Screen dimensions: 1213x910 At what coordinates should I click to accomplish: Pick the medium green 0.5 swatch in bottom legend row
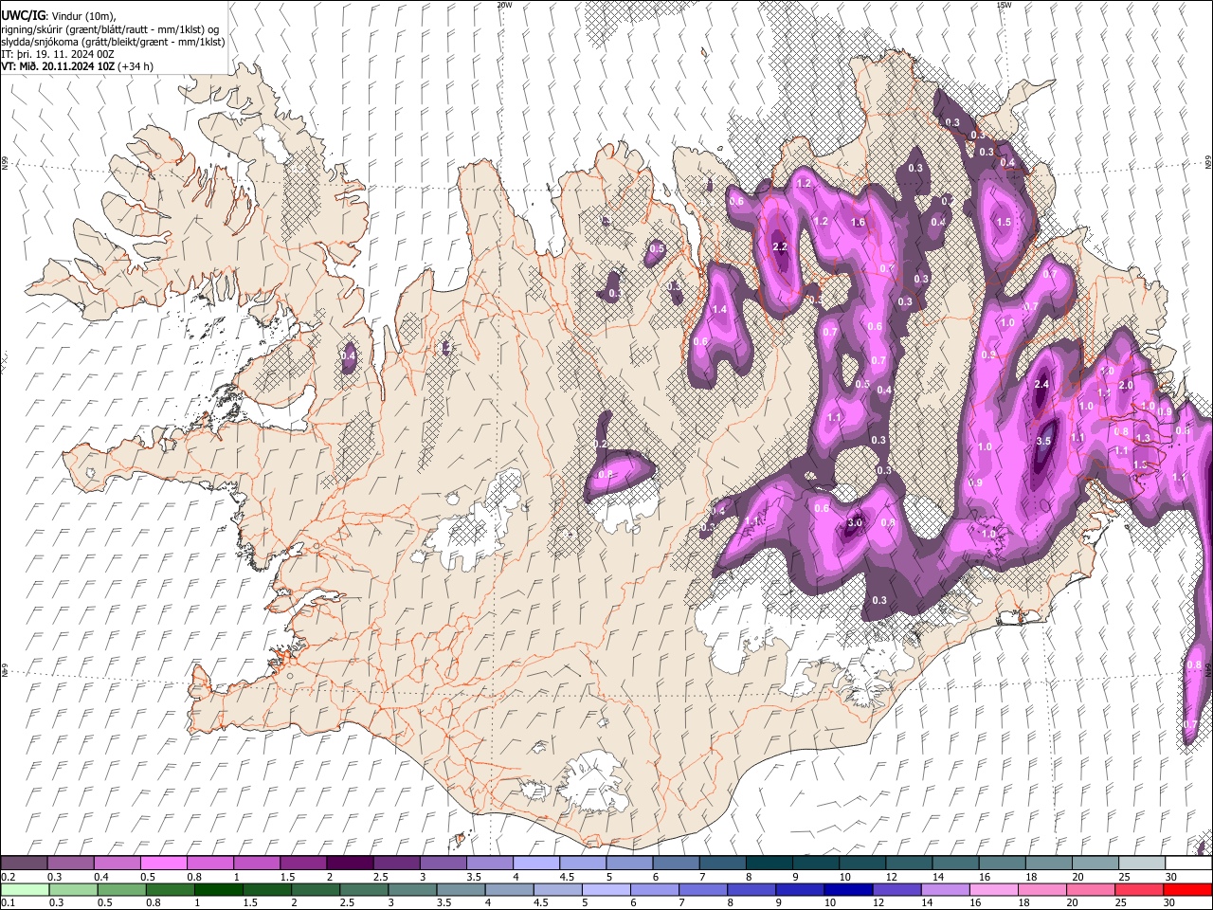pos(121,889)
